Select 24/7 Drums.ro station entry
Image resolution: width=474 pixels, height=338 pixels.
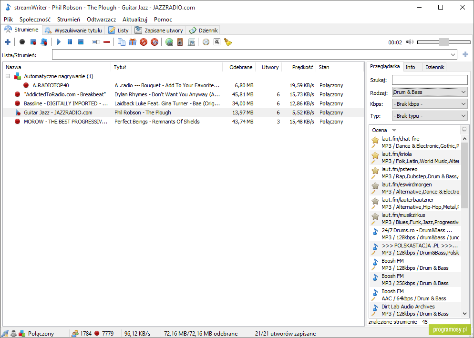click(x=415, y=234)
